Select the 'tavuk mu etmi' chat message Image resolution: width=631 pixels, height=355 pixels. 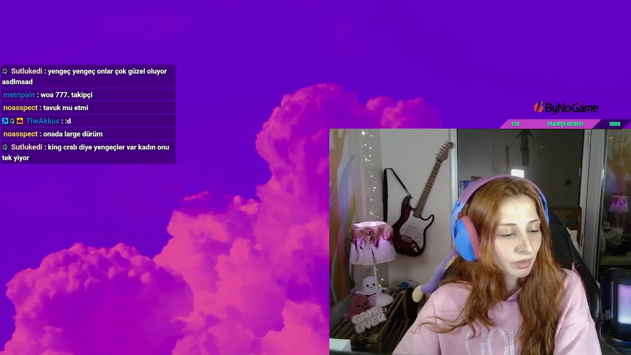coord(66,107)
